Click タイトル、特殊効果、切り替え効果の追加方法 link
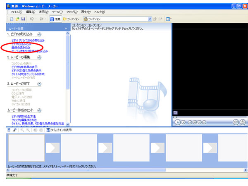Screen dimensions: 248x186 tap(38, 124)
